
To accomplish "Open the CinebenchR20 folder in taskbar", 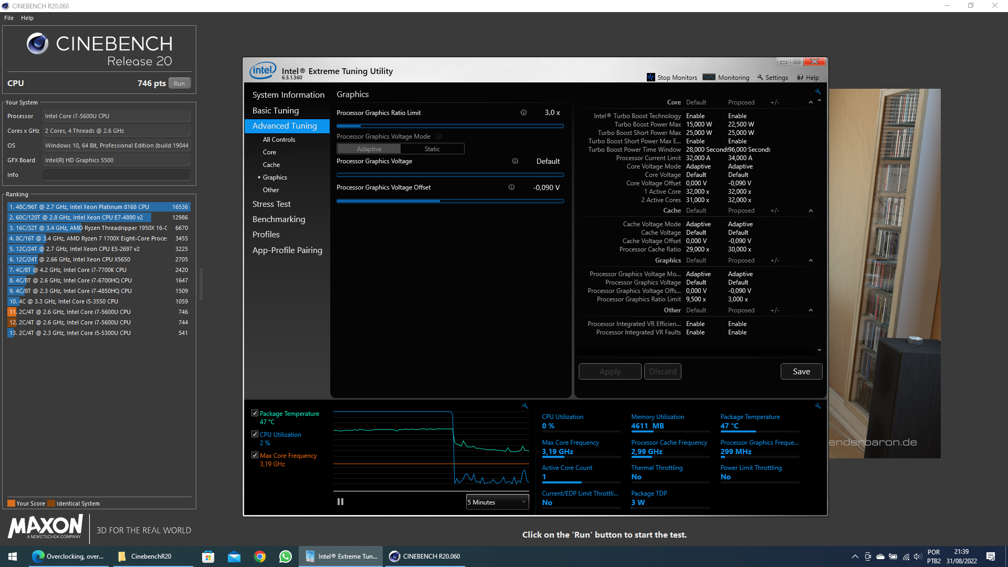I will coord(152,556).
